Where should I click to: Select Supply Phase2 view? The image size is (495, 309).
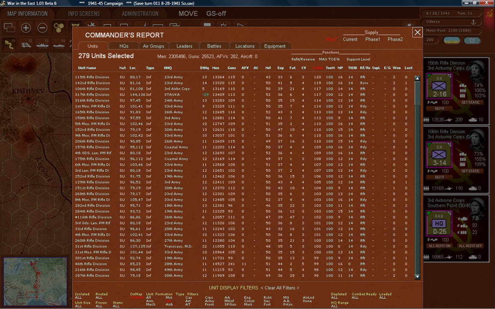[395, 39]
